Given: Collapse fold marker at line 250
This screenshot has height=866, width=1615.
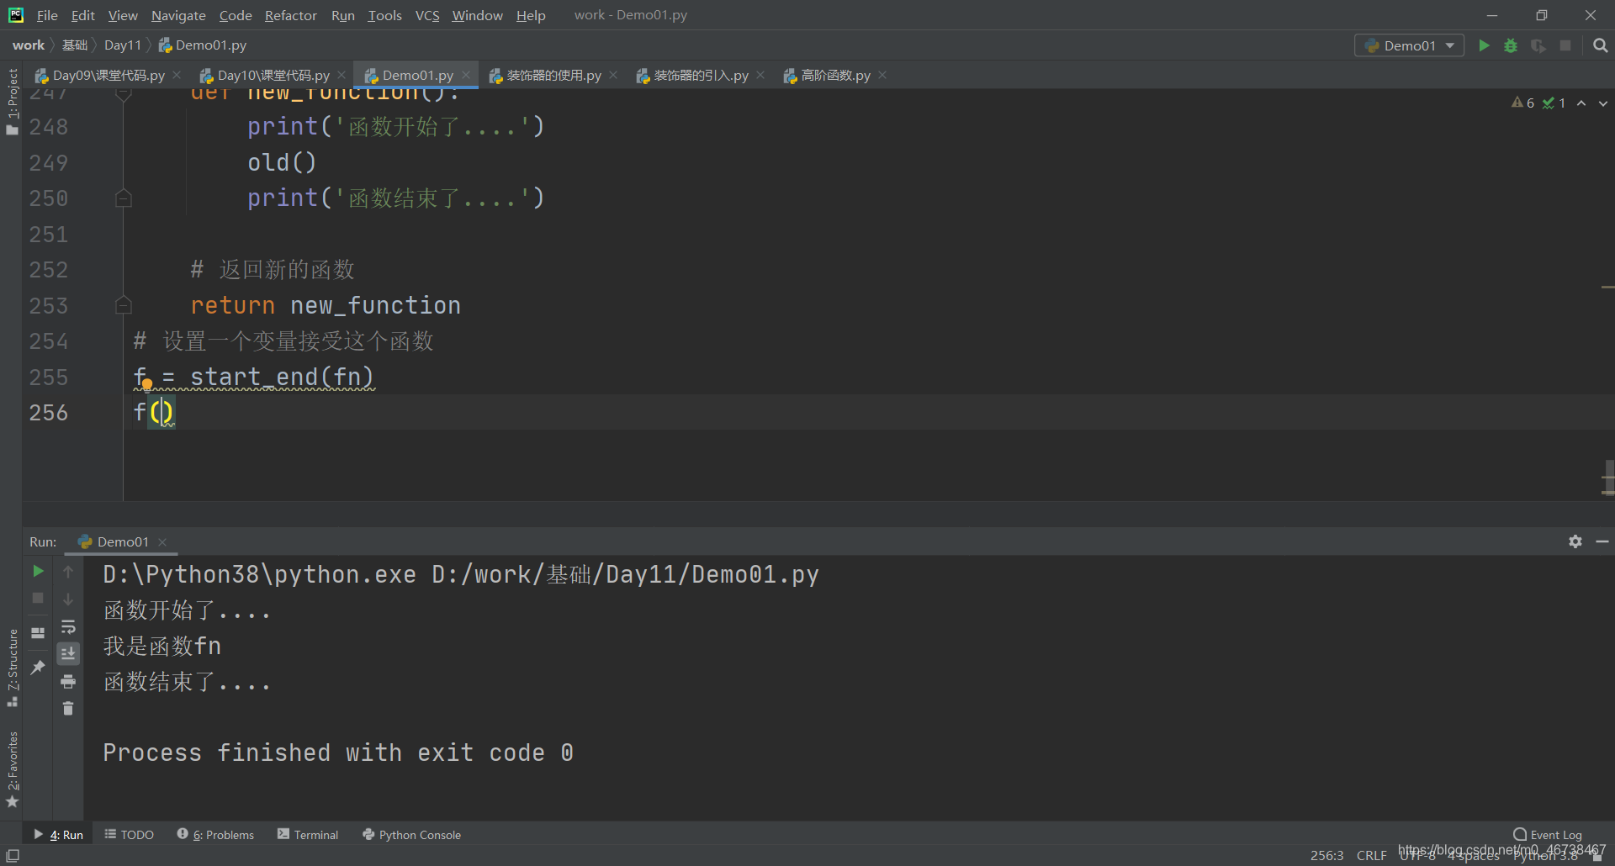Looking at the screenshot, I should [x=123, y=198].
